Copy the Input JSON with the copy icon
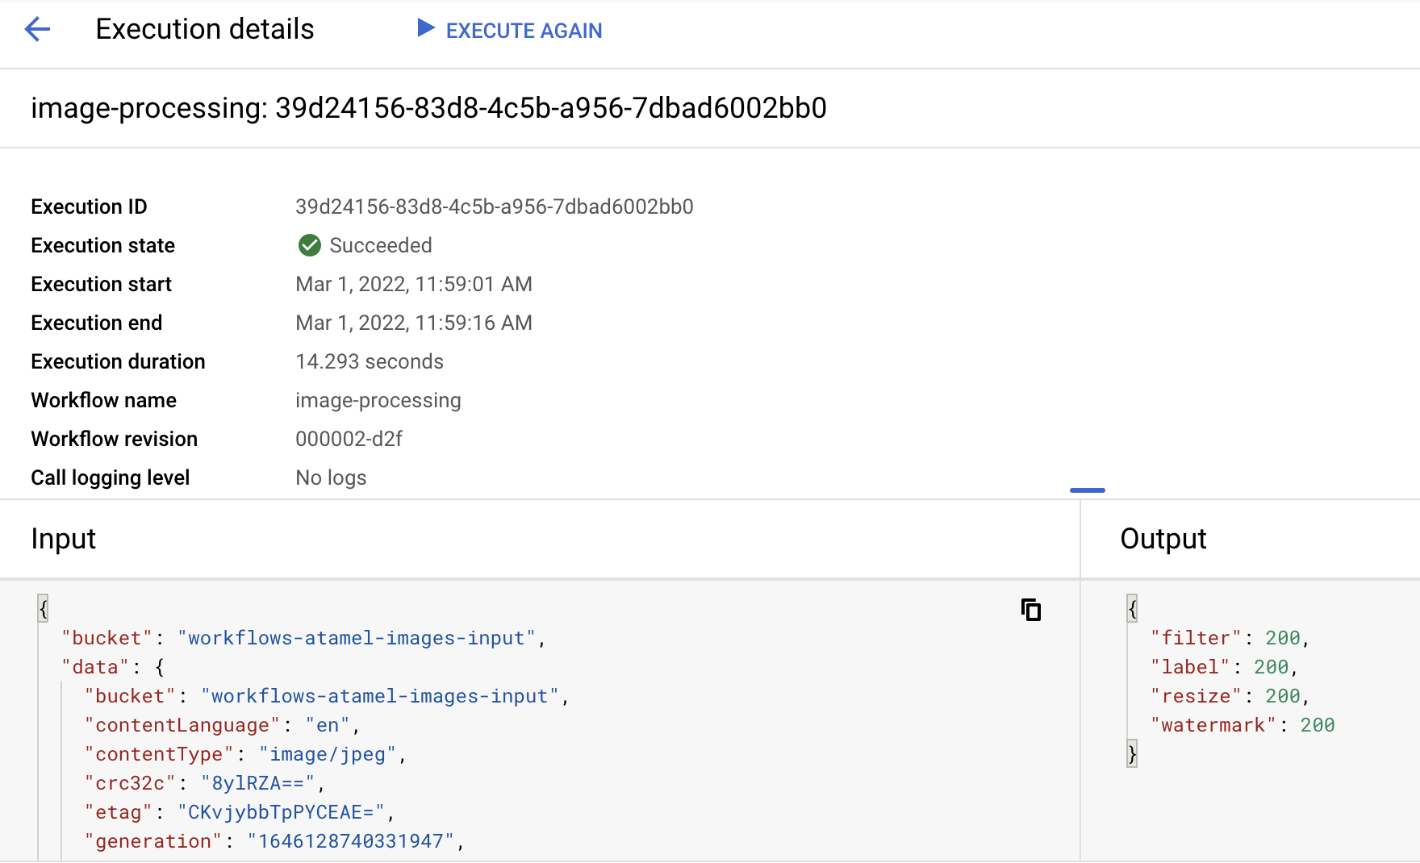The width and height of the screenshot is (1420, 863). [x=1031, y=610]
